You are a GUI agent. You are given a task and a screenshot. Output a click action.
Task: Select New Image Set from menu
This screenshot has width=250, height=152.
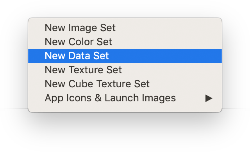(x=125, y=28)
